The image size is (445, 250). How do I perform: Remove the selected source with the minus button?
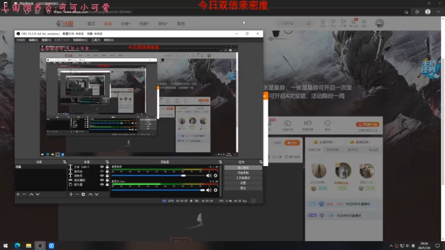tap(77, 194)
